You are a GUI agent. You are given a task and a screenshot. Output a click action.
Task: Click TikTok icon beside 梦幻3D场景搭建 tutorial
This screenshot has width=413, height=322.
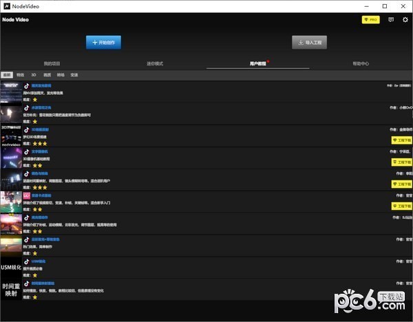pos(27,130)
